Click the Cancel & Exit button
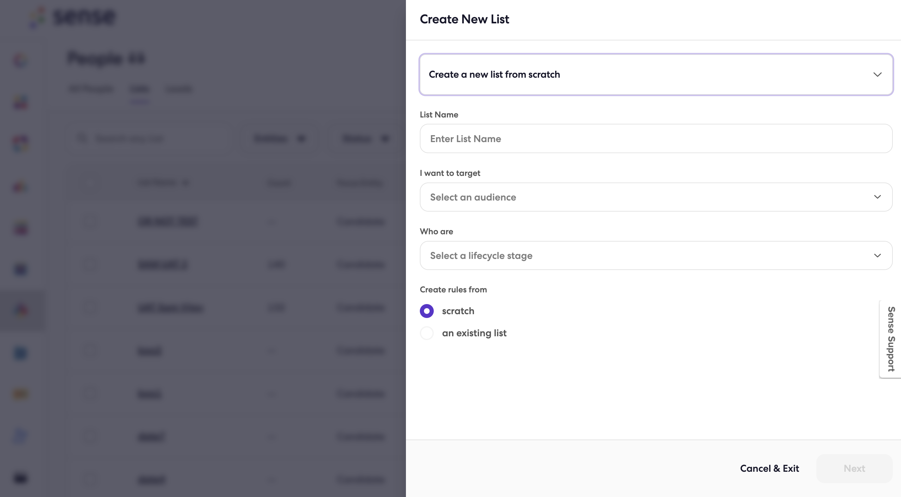This screenshot has height=497, width=901. click(769, 468)
